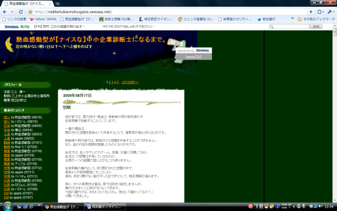337x211 pixels.
Task: Focus the Seesaa search field
Action: (x=289, y=27)
